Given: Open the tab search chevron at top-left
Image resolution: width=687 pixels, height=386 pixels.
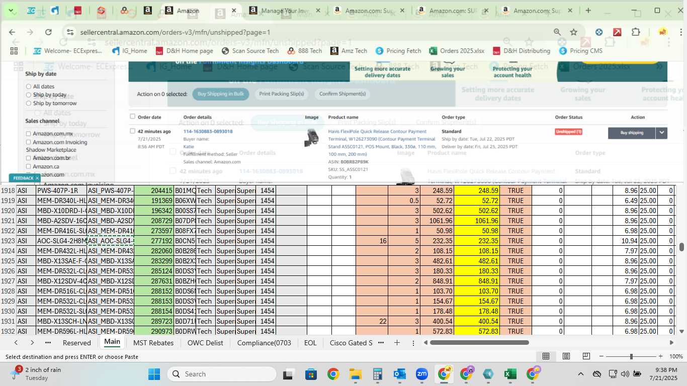Looking at the screenshot, I should [12, 11].
